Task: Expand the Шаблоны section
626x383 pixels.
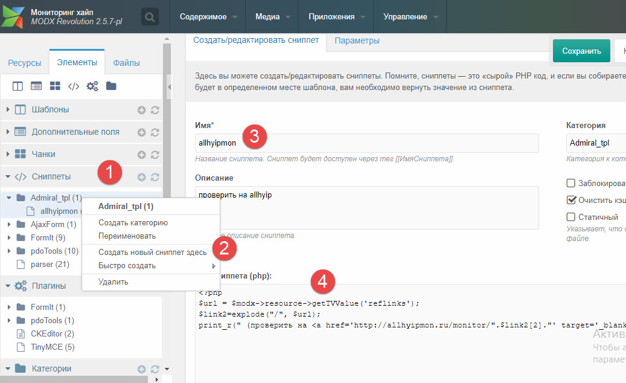Action: (x=8, y=109)
